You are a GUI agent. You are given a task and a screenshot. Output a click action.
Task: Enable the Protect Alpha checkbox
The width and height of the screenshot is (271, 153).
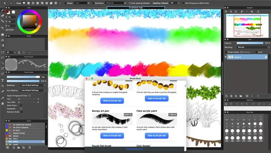[x=226, y=52]
